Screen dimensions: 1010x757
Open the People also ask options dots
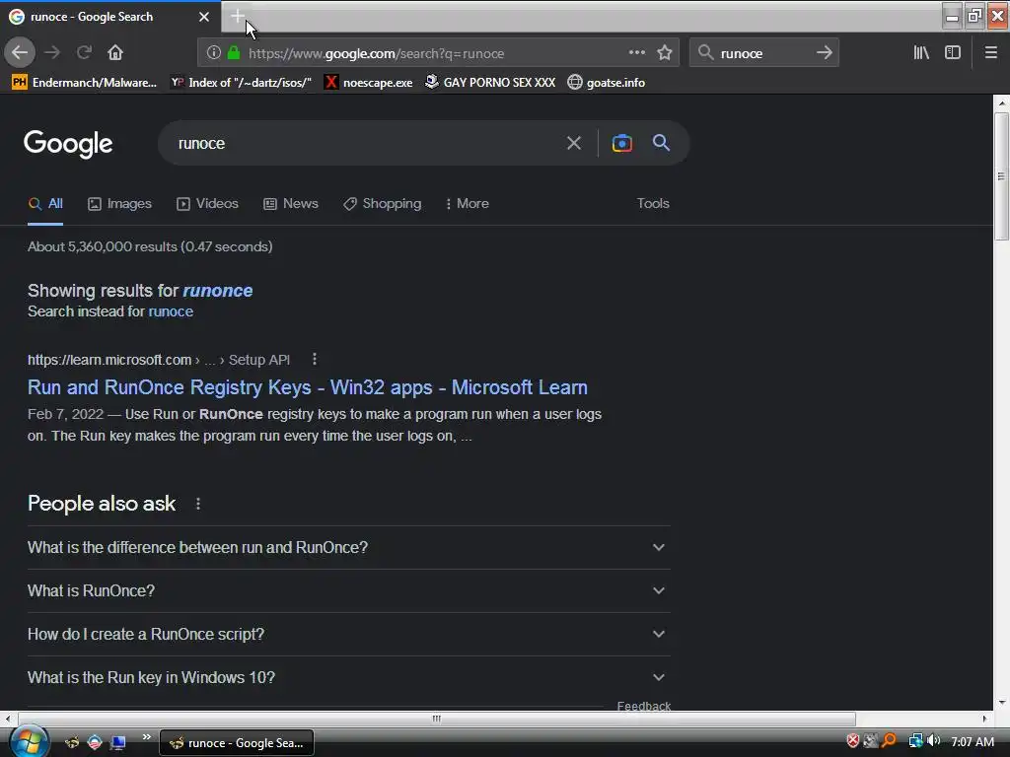click(197, 504)
